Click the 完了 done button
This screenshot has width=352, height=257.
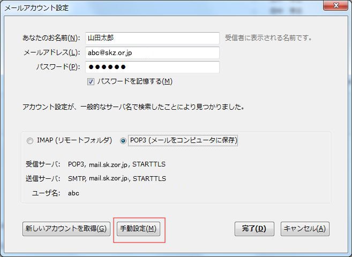(254, 229)
